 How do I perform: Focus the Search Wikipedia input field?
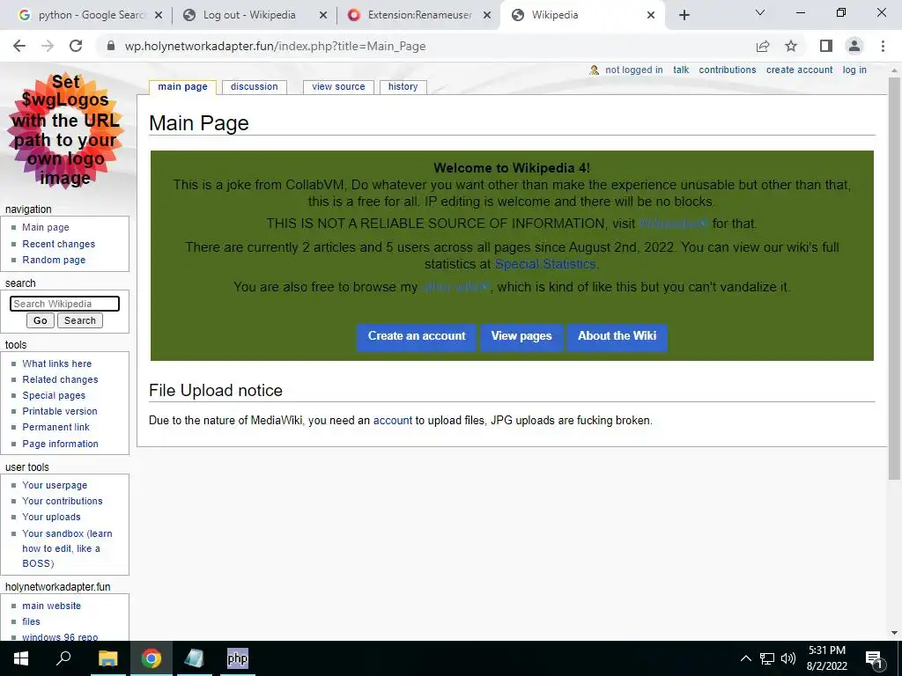(64, 304)
